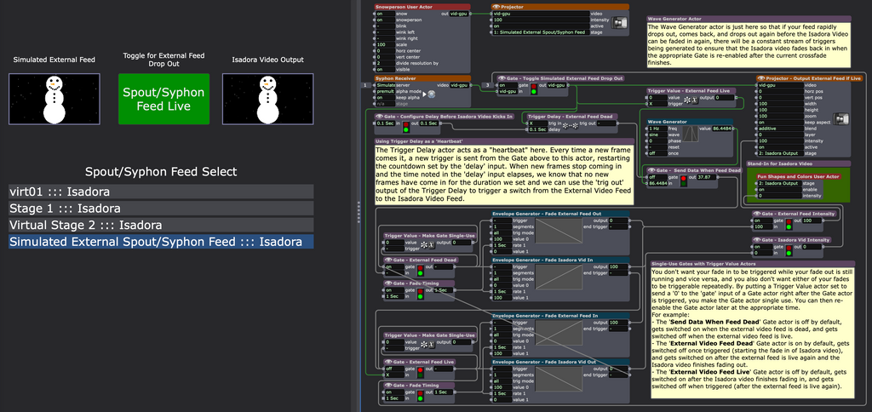872x412 pixels.
Task: Click Trigger Delay's delay field 0.1 Sec
Action: coord(536,129)
